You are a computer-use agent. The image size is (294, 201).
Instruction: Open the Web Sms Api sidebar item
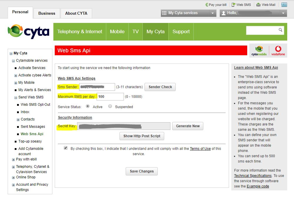(x=32, y=134)
